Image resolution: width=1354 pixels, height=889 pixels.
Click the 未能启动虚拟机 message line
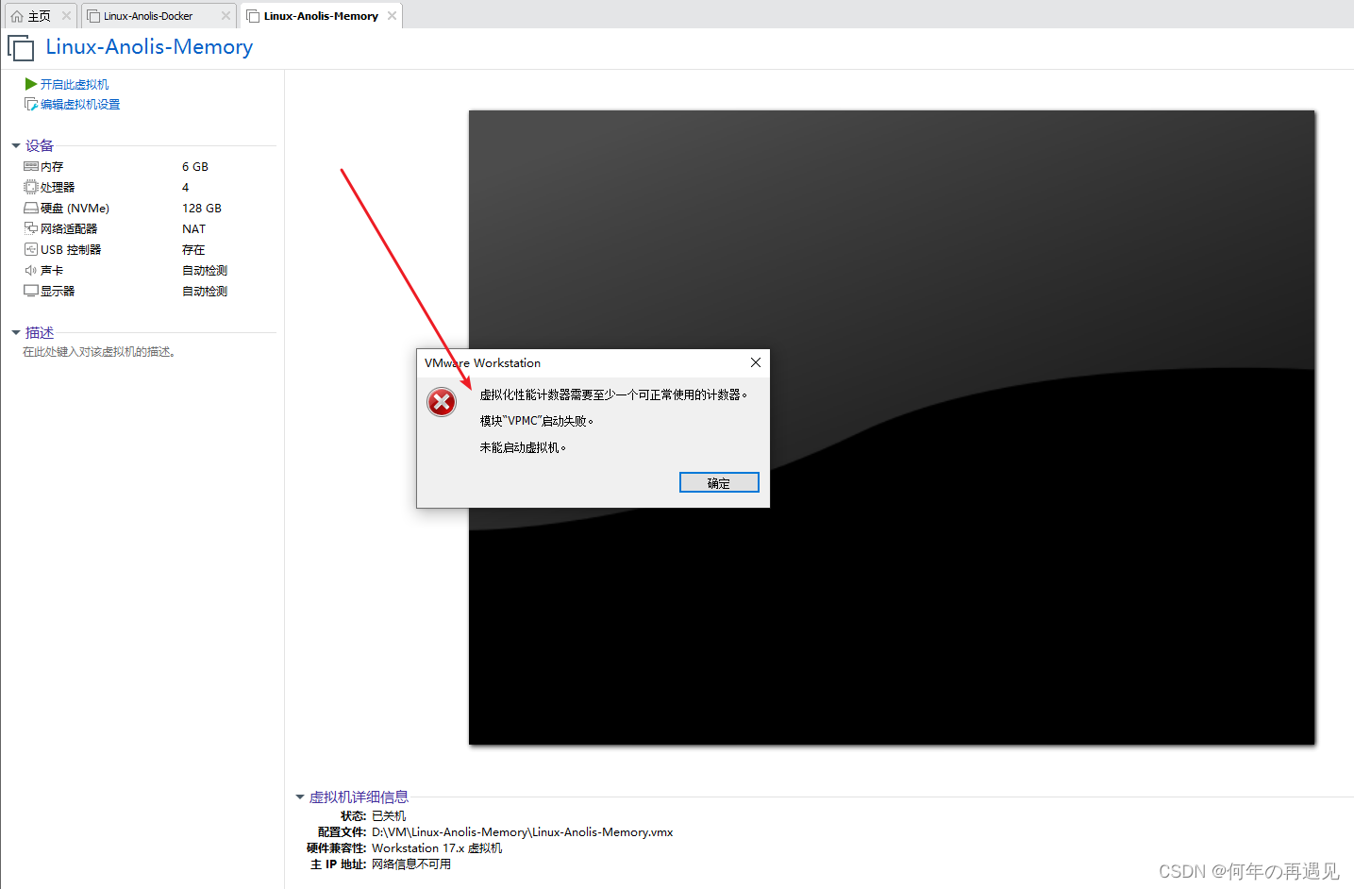(524, 447)
